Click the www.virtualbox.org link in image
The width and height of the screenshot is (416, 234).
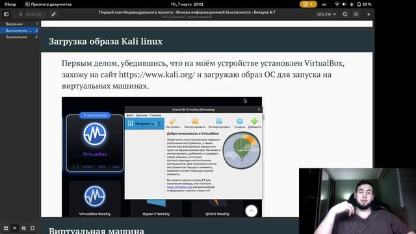tap(179, 187)
